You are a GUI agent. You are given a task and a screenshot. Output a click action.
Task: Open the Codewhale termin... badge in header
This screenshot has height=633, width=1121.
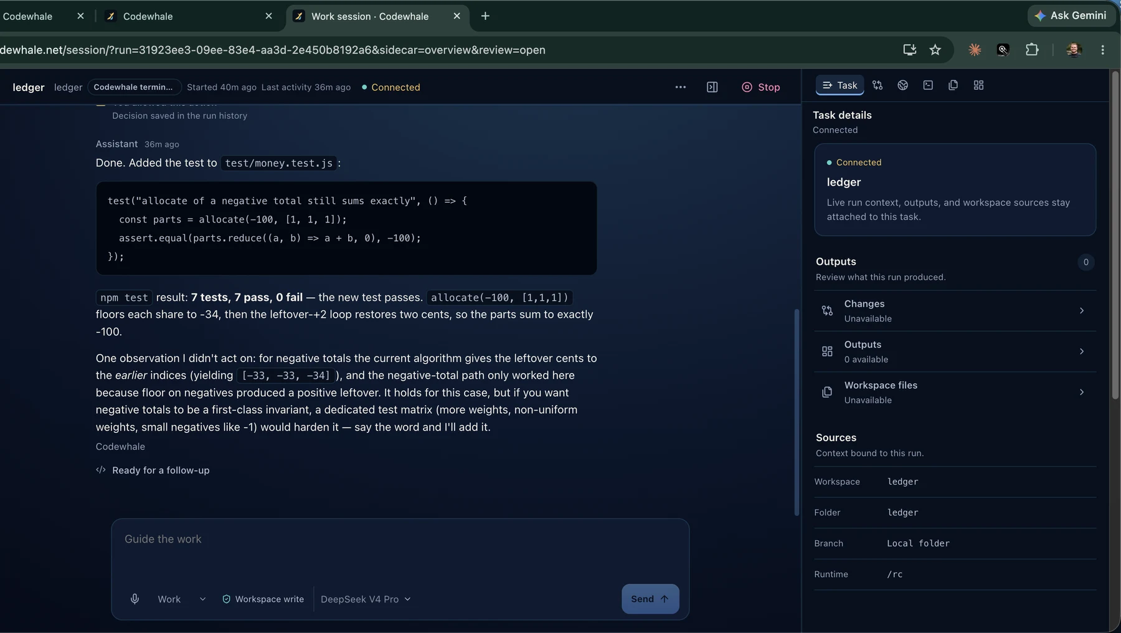134,87
